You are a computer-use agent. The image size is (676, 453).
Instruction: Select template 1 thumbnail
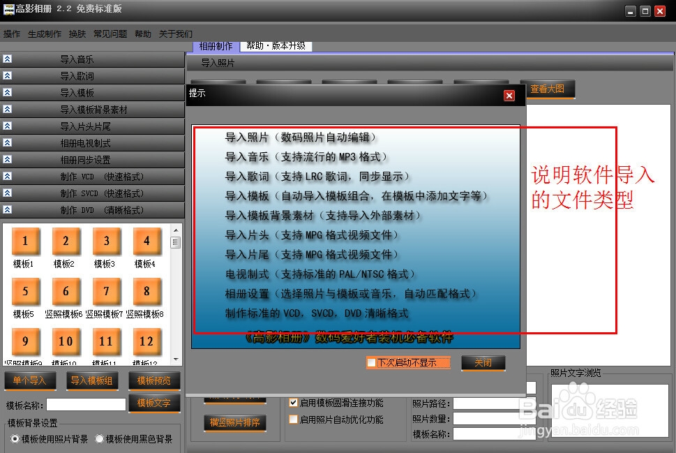point(25,241)
